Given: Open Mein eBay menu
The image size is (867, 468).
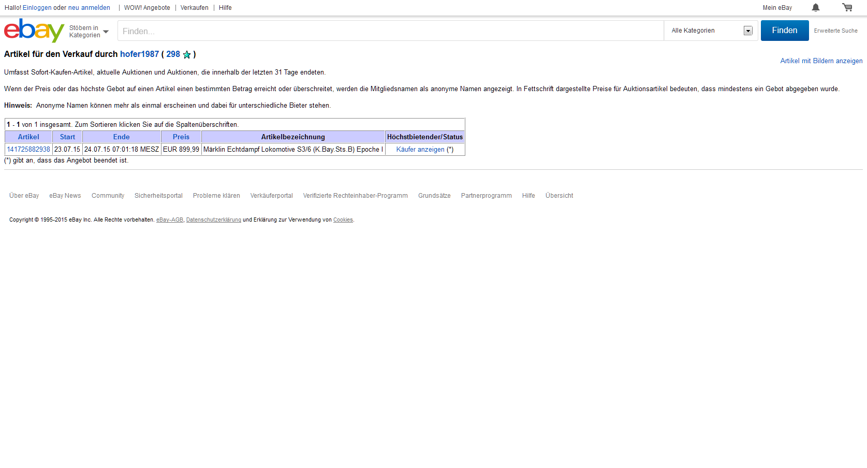Looking at the screenshot, I should (777, 8).
